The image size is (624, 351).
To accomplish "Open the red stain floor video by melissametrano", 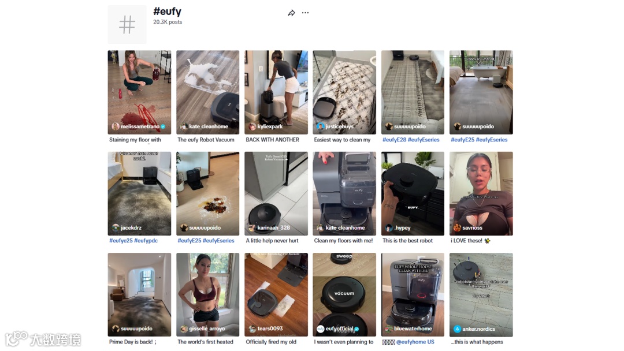I will 139,92.
